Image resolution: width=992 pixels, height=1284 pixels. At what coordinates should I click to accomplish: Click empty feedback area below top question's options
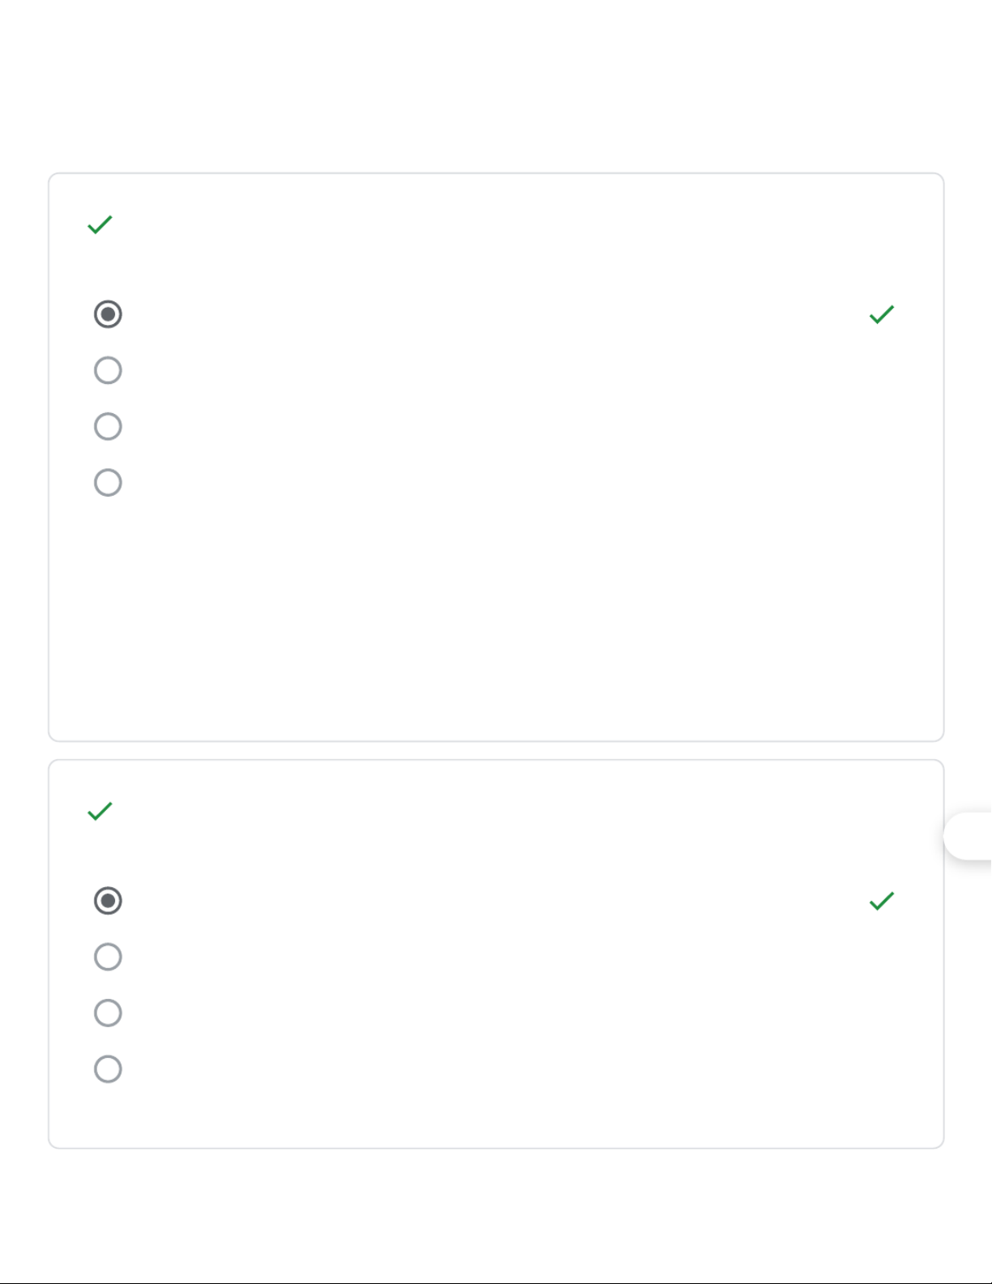pyautogui.click(x=486, y=616)
